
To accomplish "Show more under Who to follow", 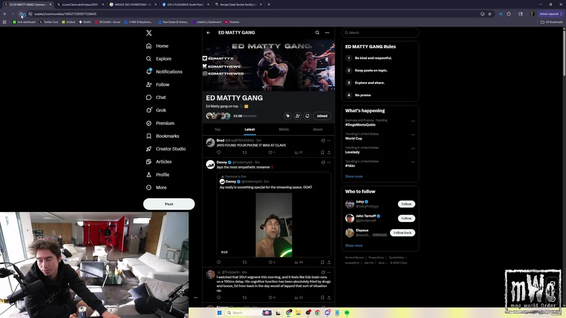I will (354, 246).
